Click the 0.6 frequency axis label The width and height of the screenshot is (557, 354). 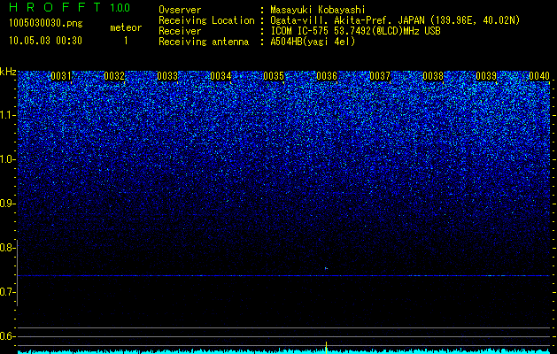pyautogui.click(x=7, y=336)
